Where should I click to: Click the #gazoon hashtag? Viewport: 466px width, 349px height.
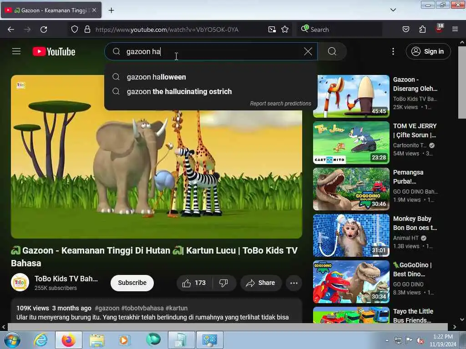pos(106,309)
